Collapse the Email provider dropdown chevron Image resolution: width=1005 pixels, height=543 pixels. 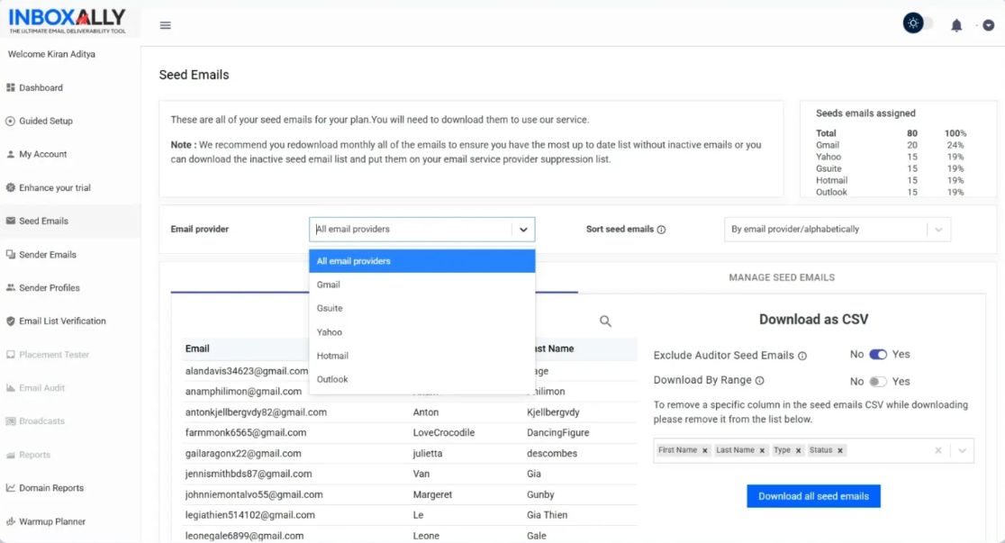[x=523, y=230]
